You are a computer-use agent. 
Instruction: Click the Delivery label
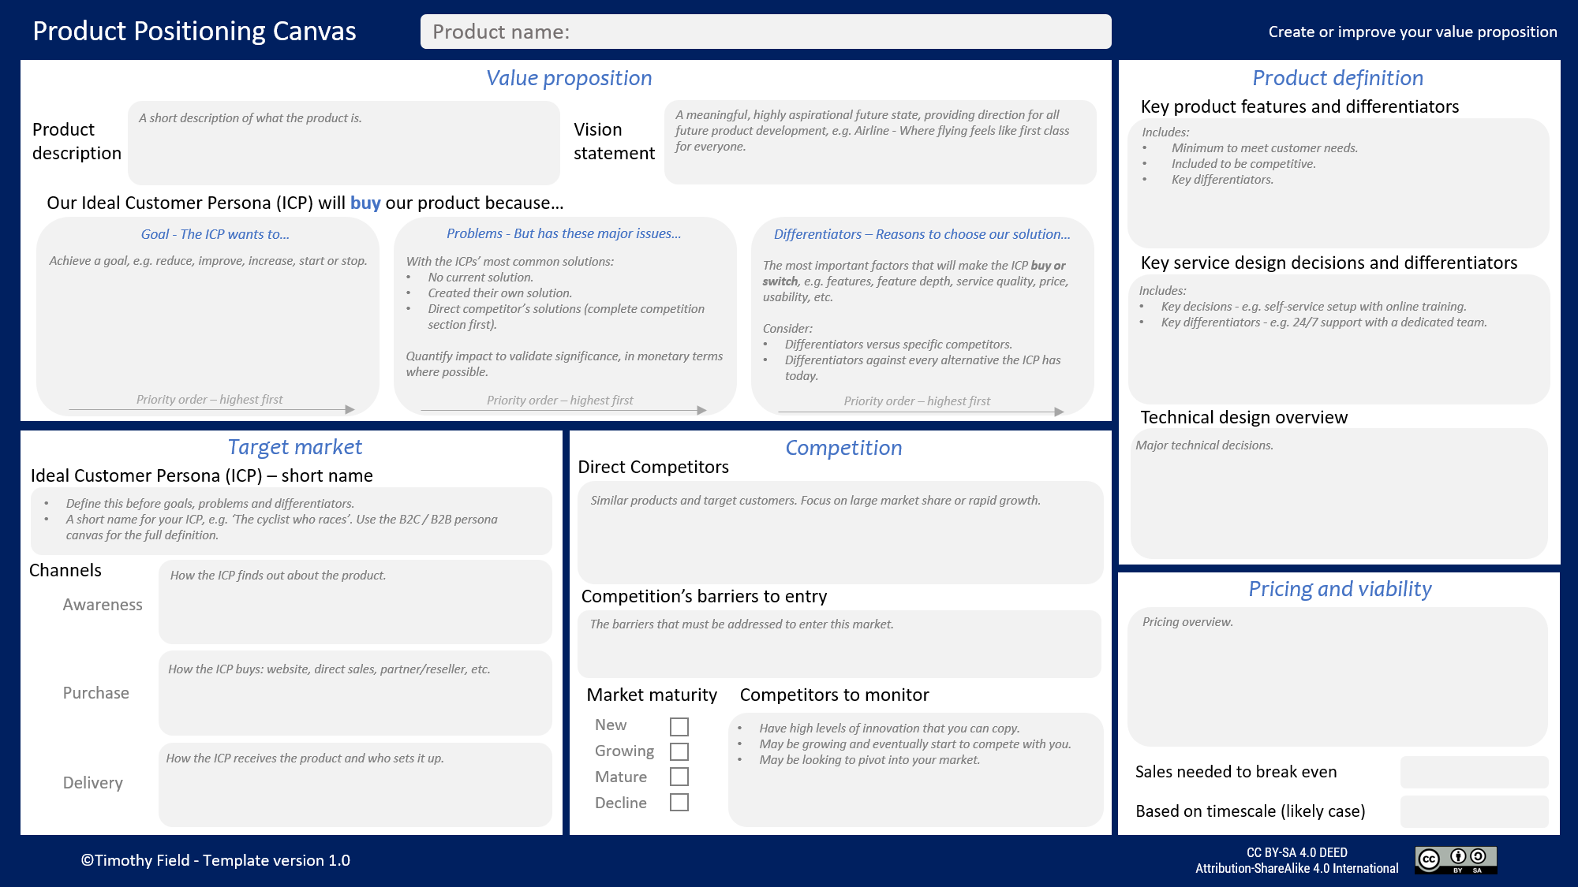93,783
